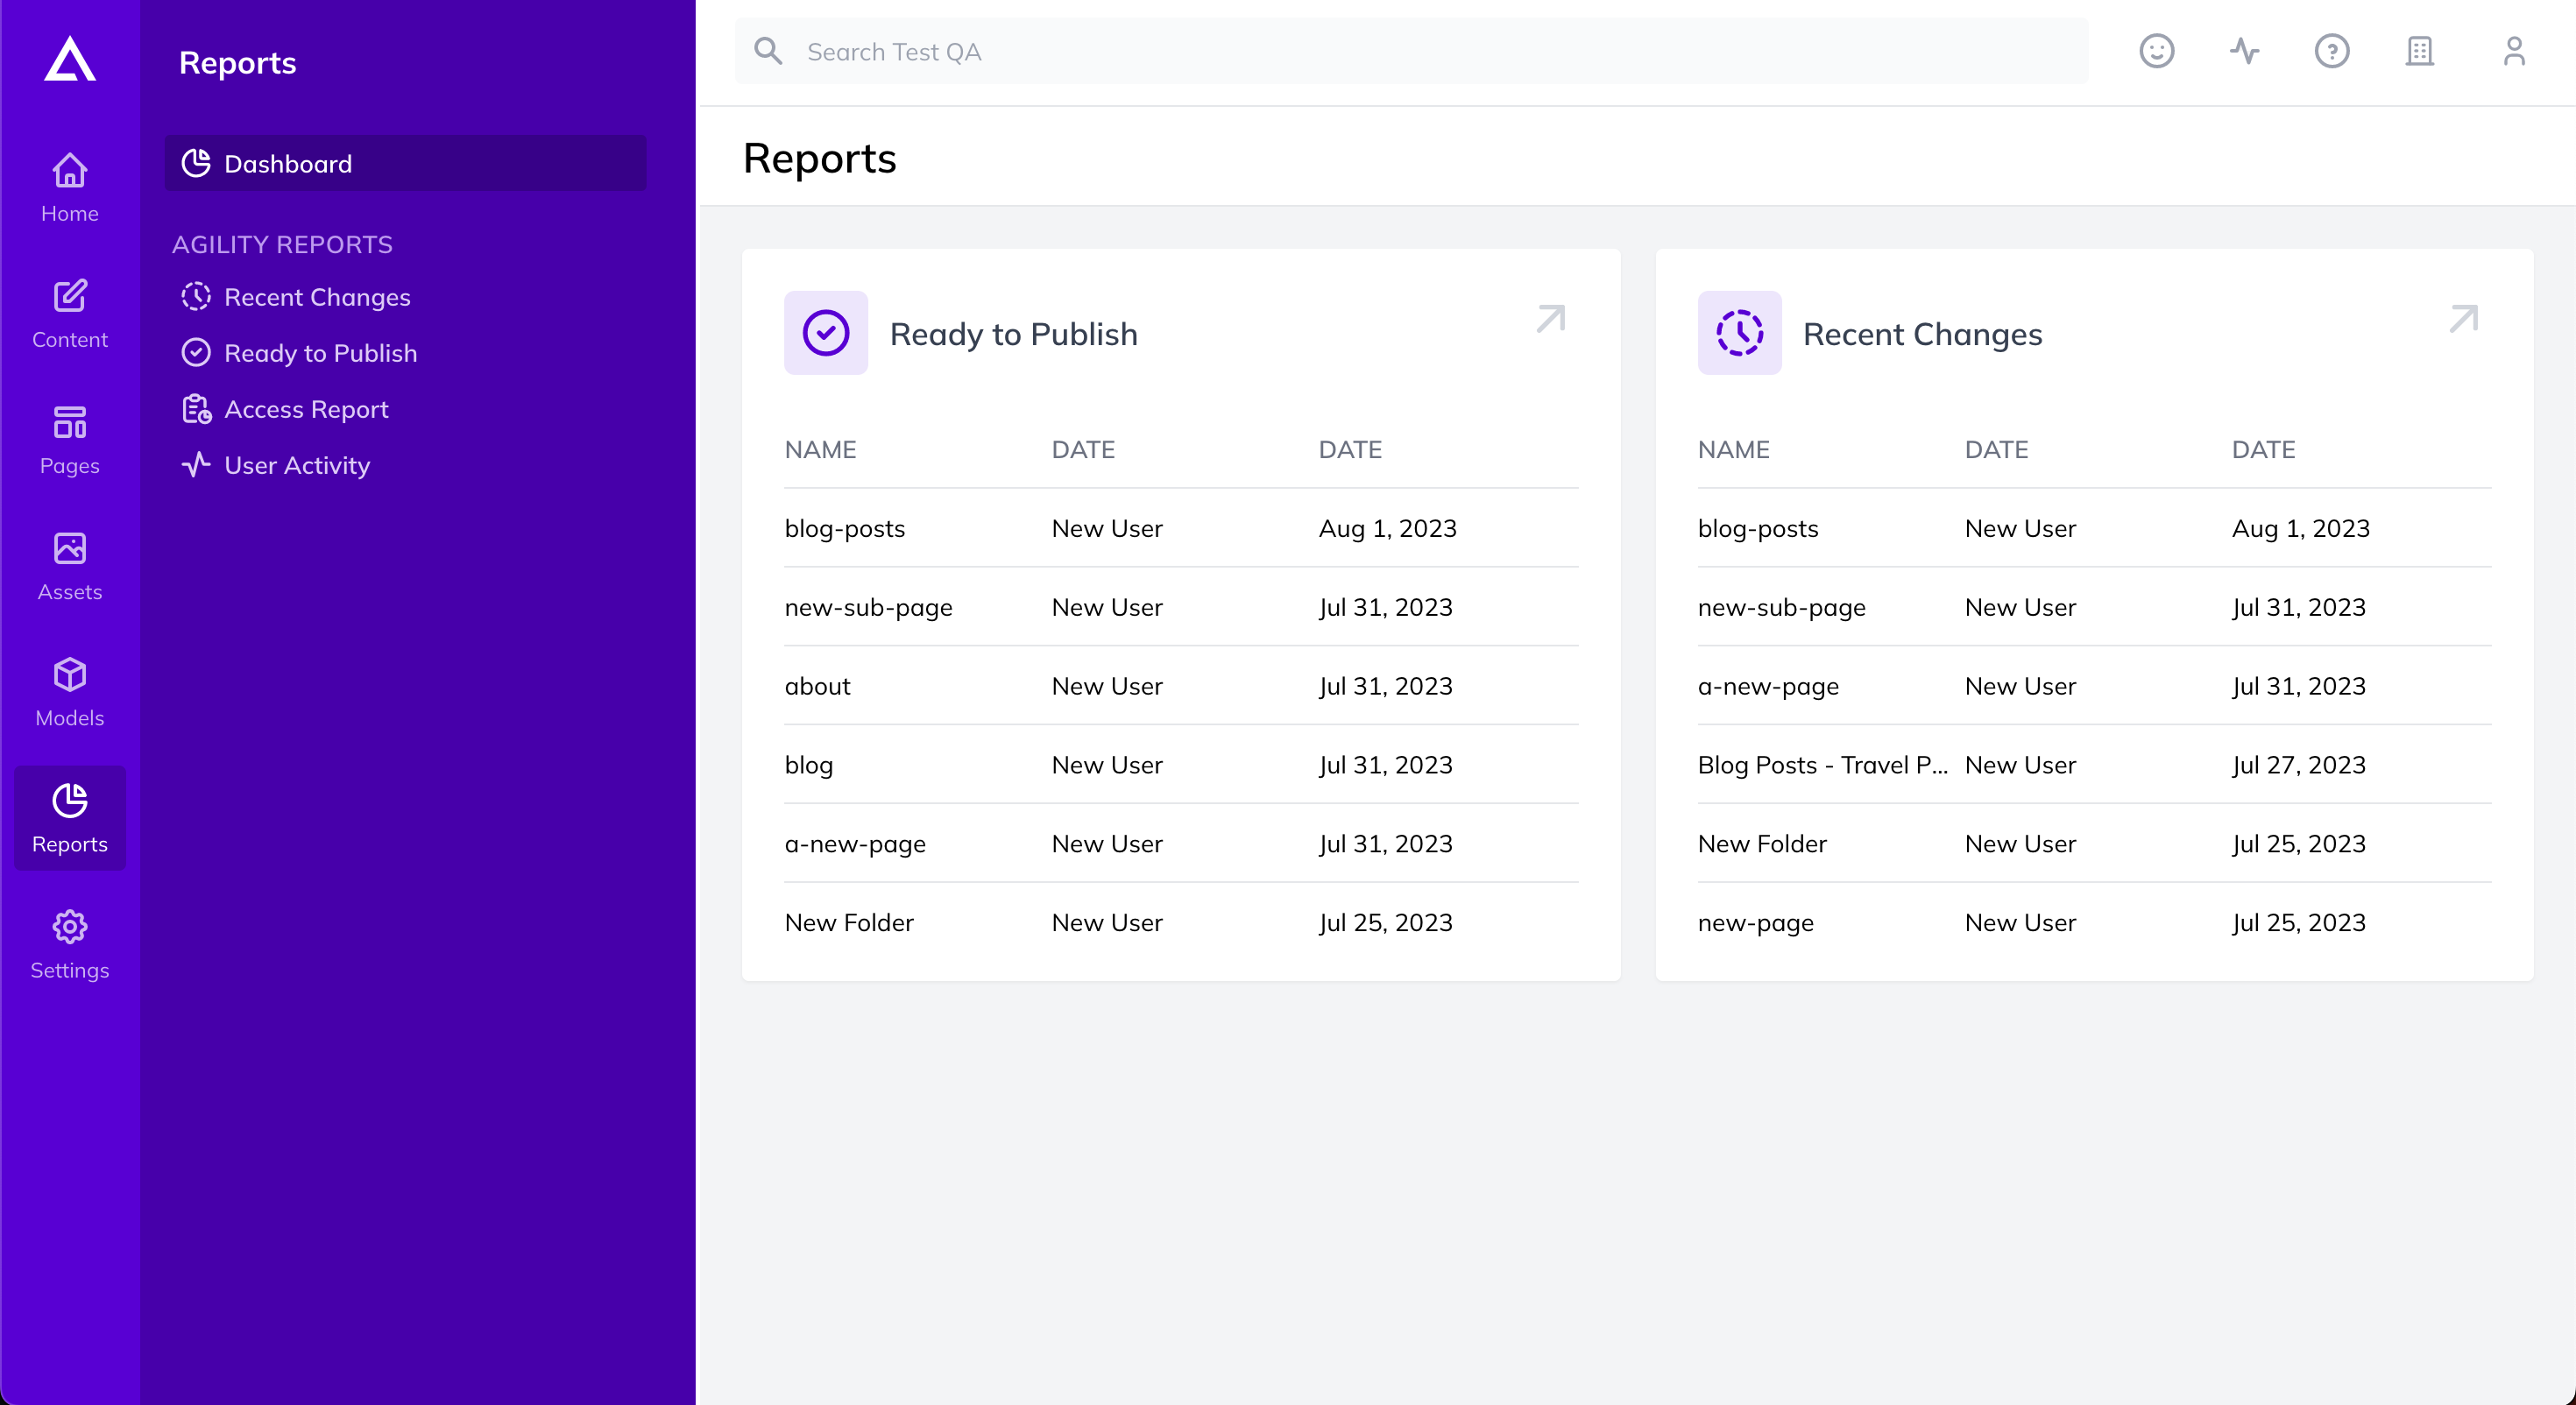Open the organization building icon
The height and width of the screenshot is (1405, 2576).
tap(2420, 51)
